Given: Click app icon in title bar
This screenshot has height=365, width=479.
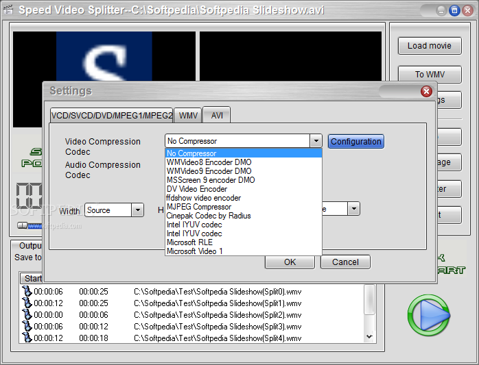Looking at the screenshot, I should click(8, 10).
